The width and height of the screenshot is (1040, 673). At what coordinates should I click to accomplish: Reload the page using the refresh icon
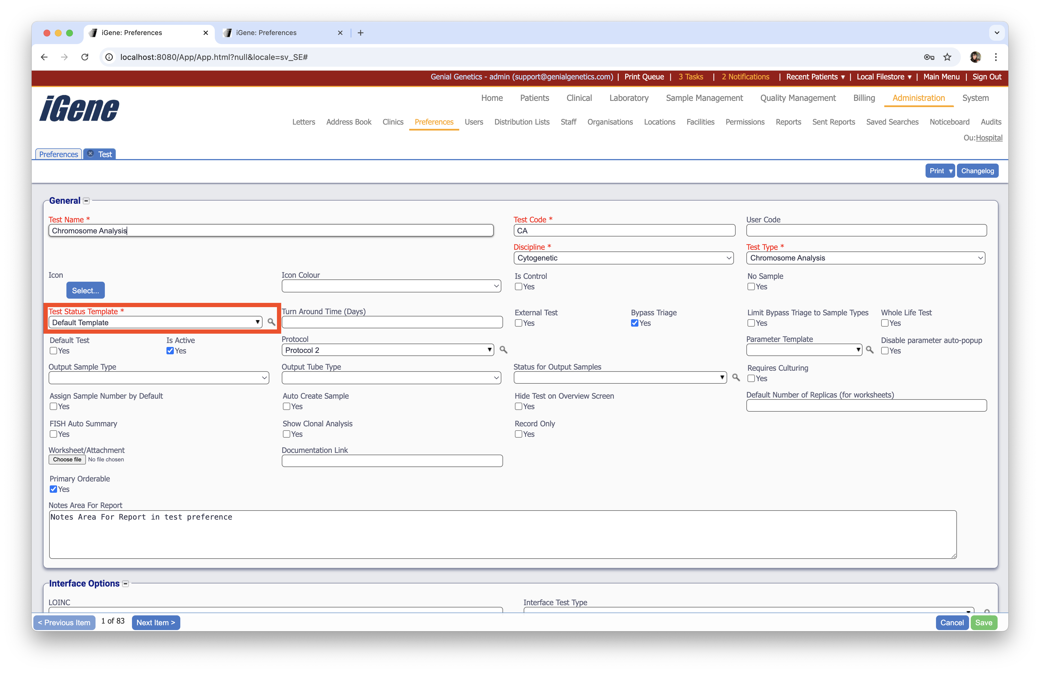click(85, 57)
